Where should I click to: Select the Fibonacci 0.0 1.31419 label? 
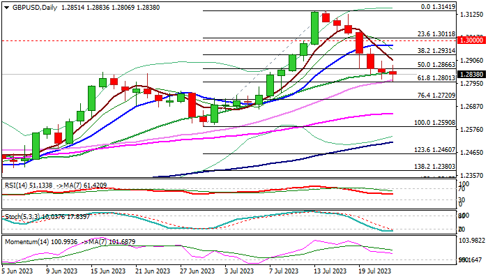[x=438, y=7]
